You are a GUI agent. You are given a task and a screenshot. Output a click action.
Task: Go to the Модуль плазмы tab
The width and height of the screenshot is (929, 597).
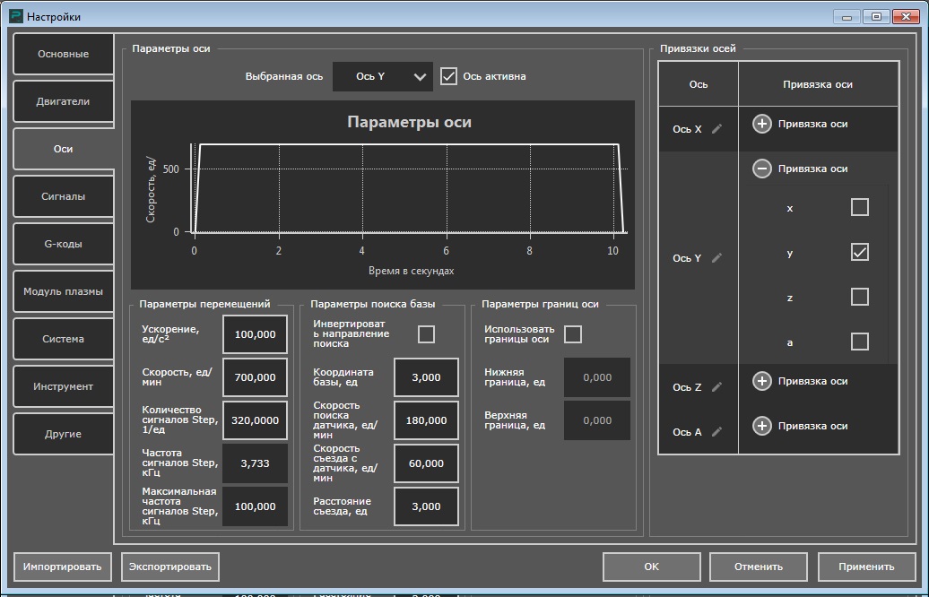[x=63, y=291]
